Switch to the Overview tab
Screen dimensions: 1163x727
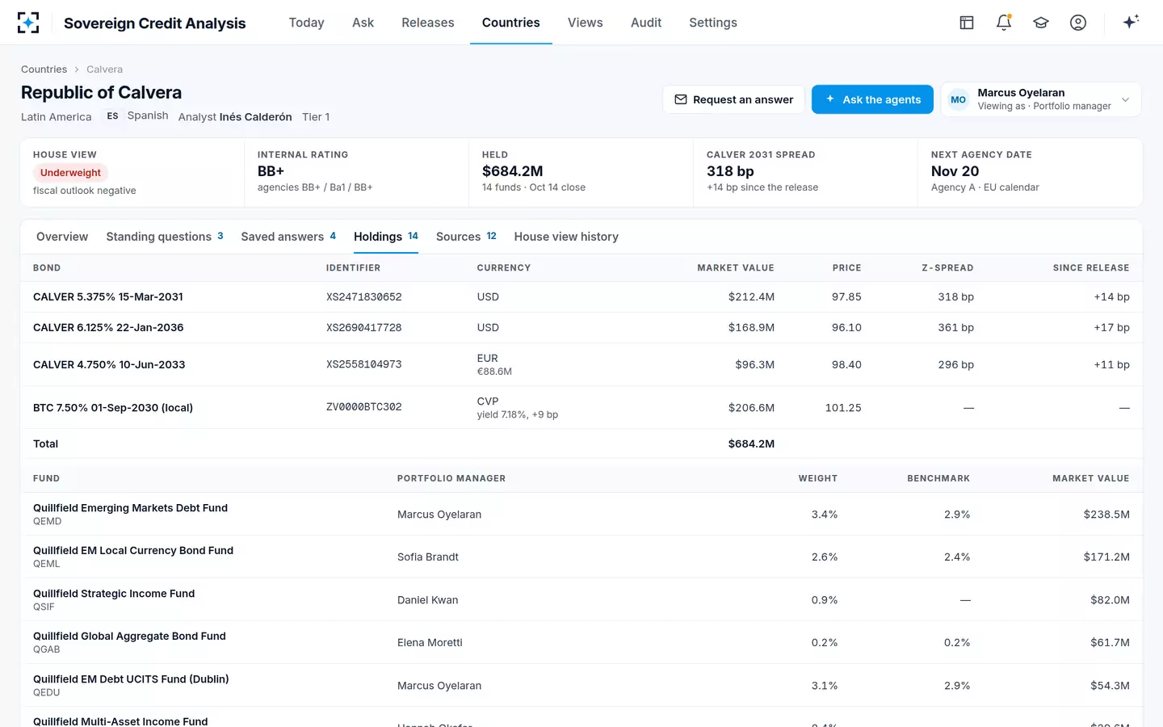pyautogui.click(x=62, y=237)
